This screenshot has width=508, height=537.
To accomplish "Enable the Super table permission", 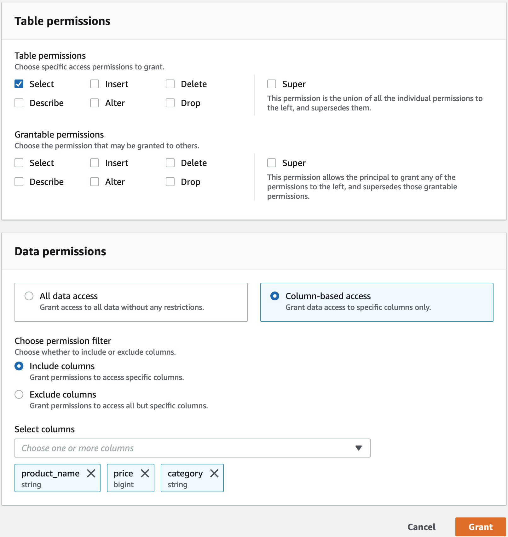I will (272, 84).
